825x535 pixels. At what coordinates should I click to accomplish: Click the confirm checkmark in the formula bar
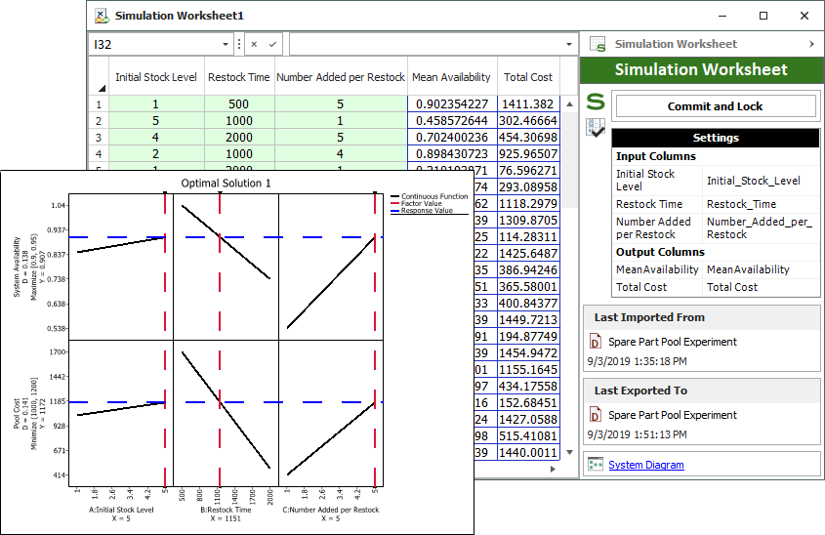click(x=272, y=45)
